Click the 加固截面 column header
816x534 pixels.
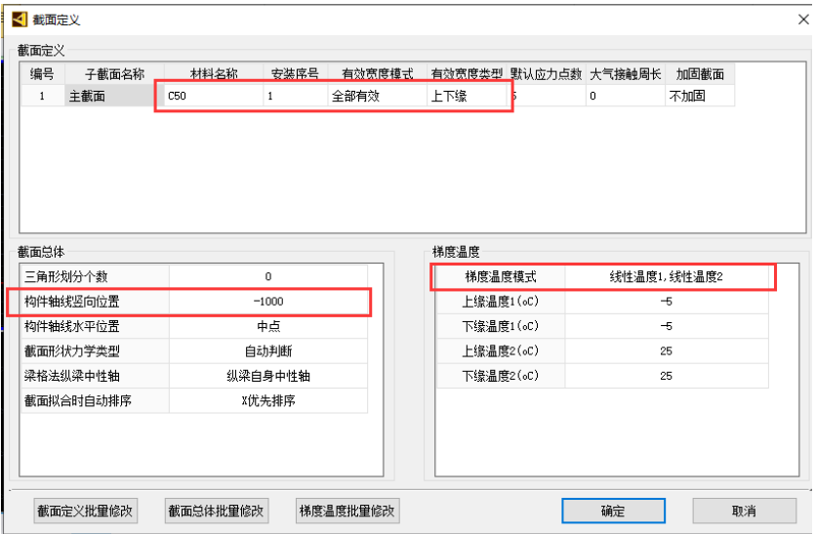700,74
